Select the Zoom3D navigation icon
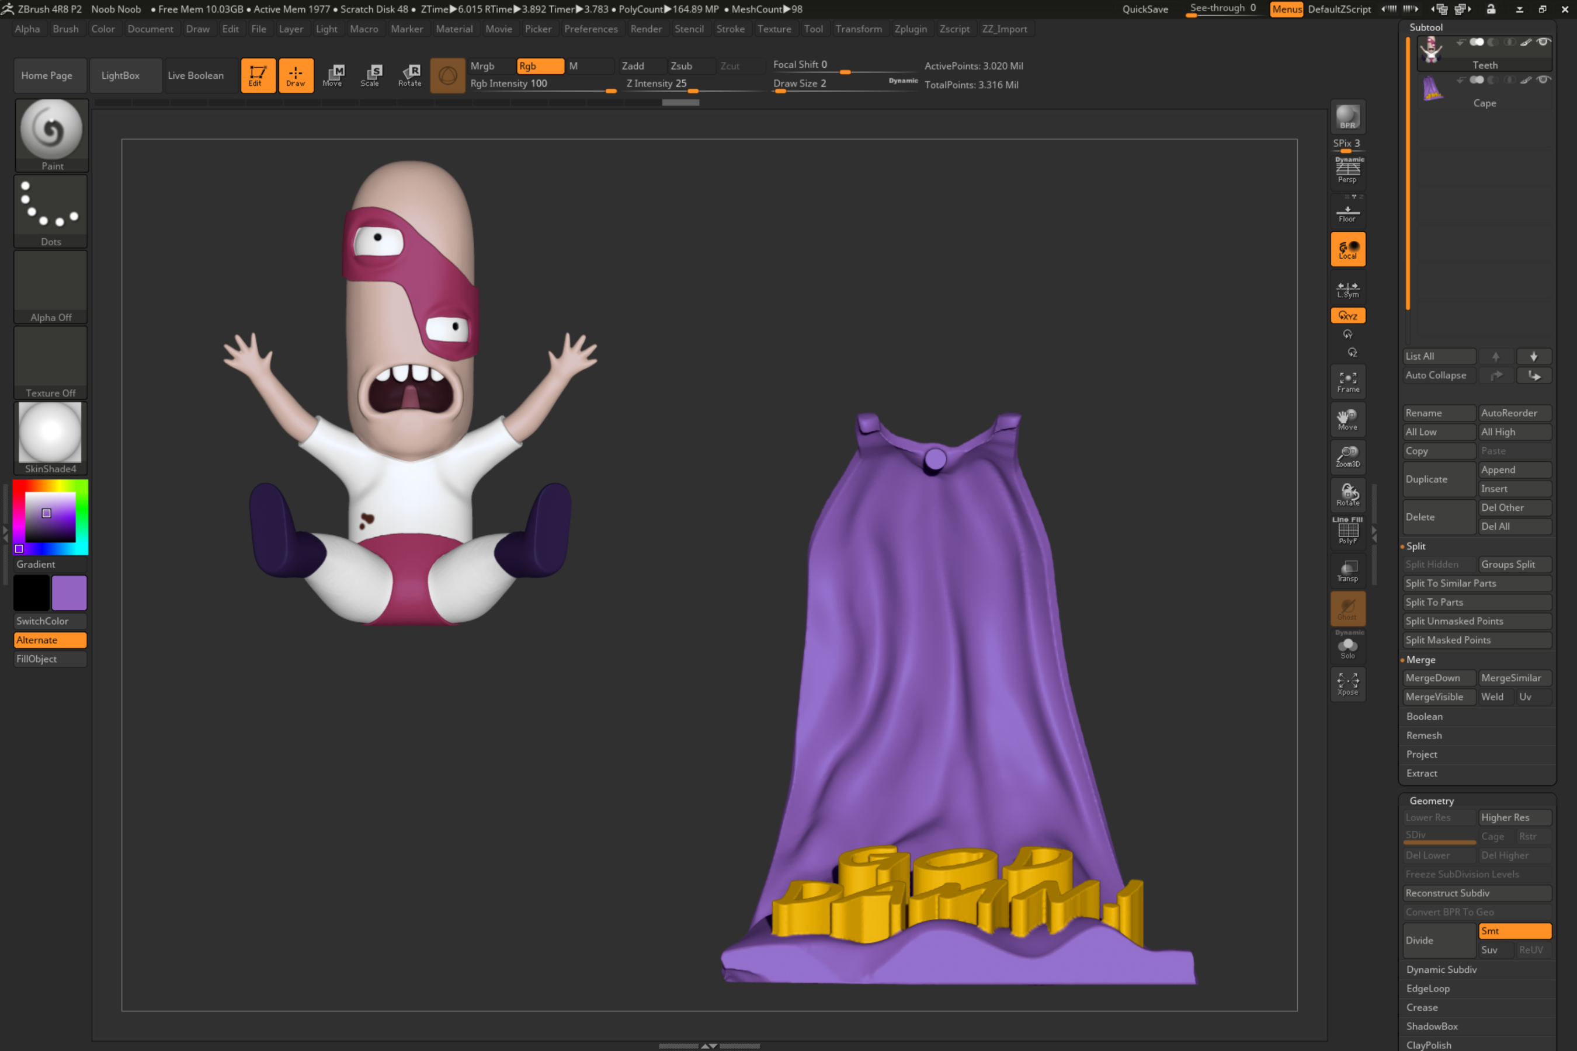 point(1347,457)
